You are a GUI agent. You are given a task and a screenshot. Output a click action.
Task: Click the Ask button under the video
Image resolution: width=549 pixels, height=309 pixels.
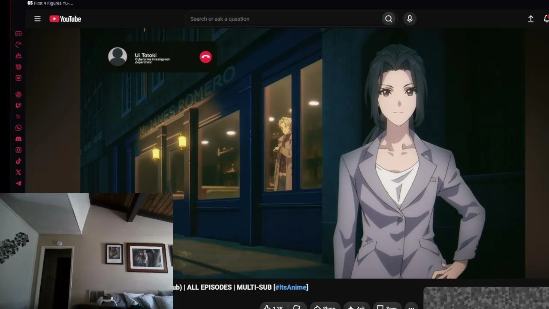click(x=356, y=307)
